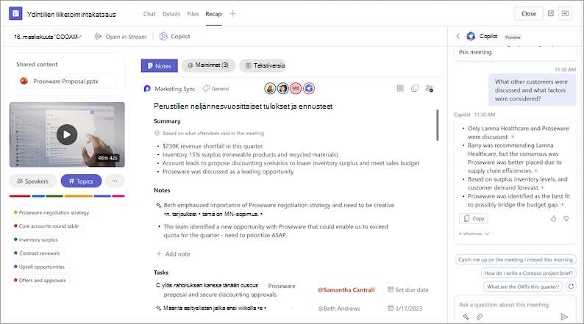Viewport: 584px width, 324px height.
Task: Click the first participant avatar
Action: [x=271, y=88]
